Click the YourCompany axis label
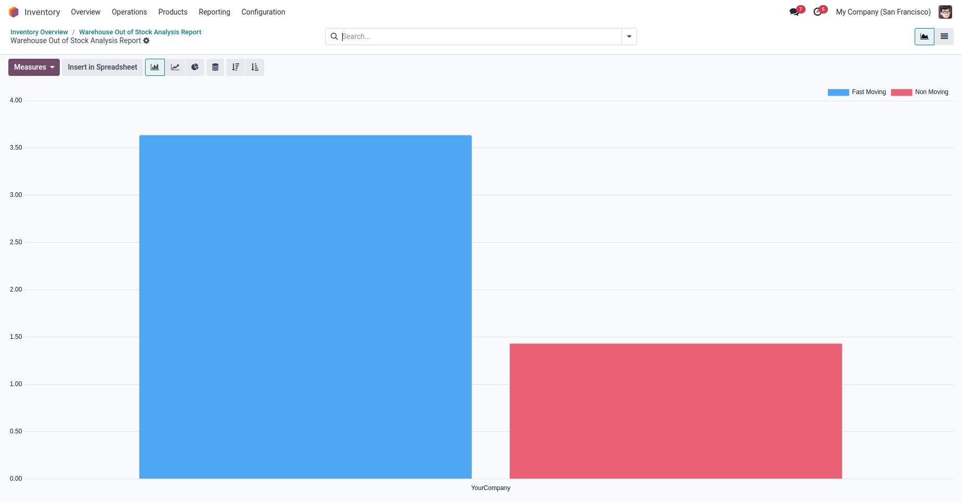 (490, 488)
